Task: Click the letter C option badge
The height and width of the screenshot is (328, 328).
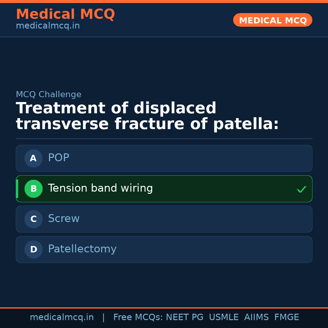Action: (33, 219)
